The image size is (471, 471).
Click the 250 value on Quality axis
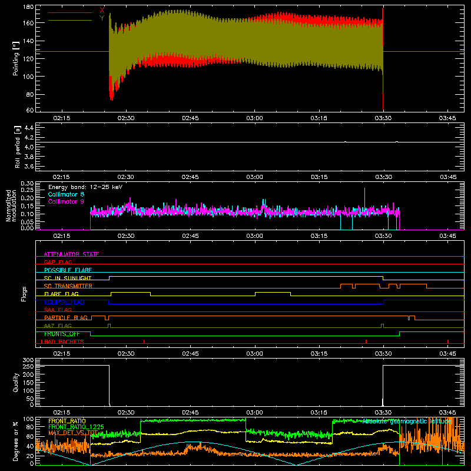[x=28, y=366]
